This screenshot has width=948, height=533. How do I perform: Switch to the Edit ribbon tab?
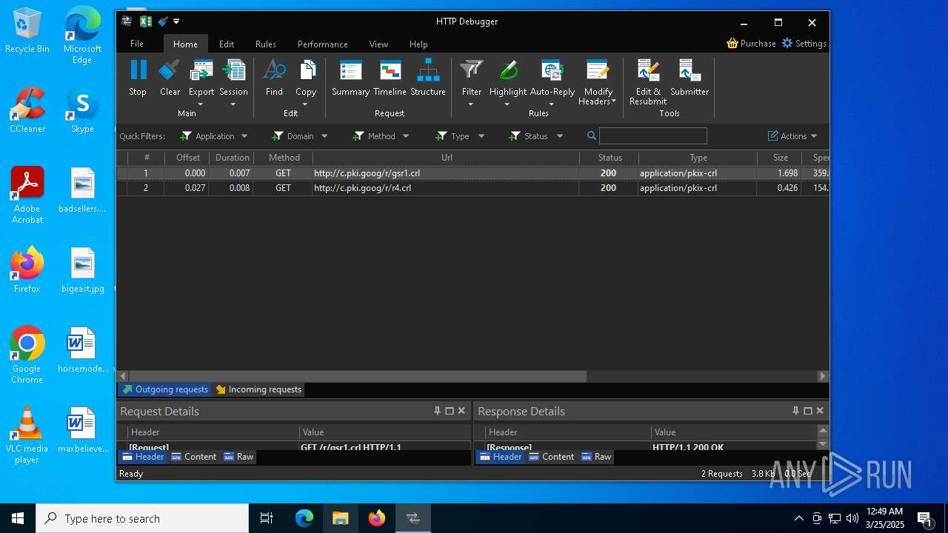click(227, 44)
